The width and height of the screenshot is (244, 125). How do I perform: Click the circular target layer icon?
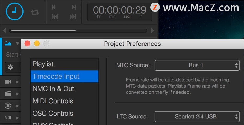(8, 106)
